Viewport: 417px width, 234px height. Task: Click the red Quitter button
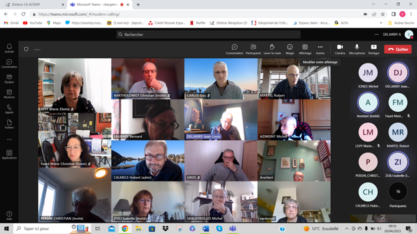(x=398, y=49)
